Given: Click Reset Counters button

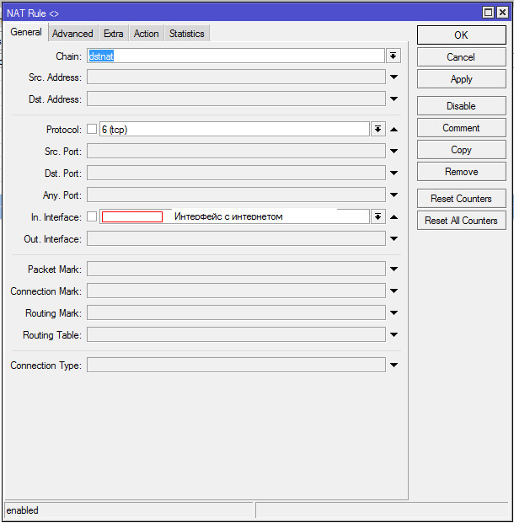Looking at the screenshot, I should tap(461, 199).
